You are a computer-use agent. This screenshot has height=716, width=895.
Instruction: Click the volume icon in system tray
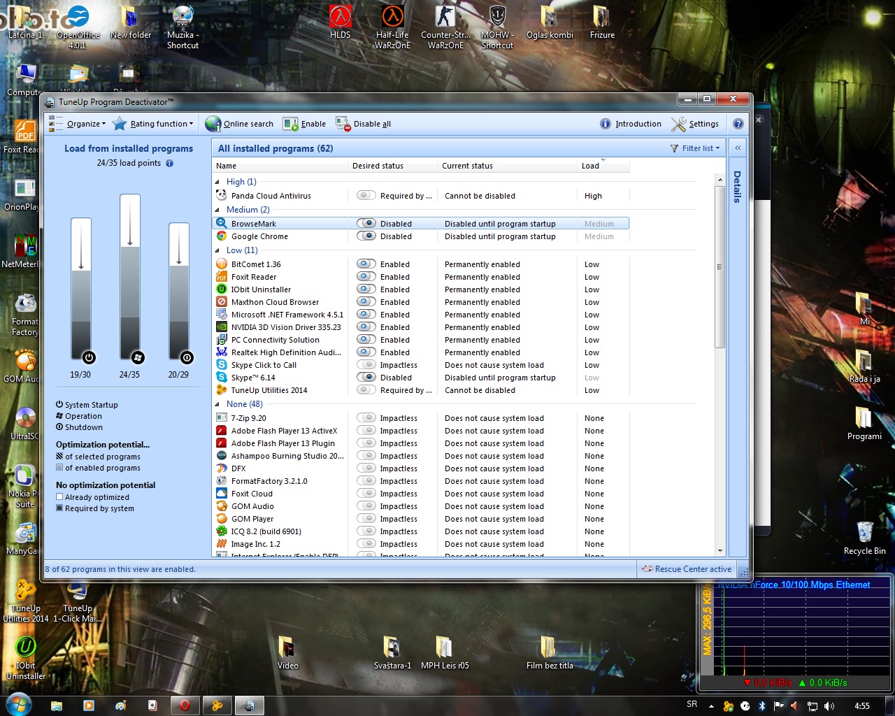click(x=829, y=706)
